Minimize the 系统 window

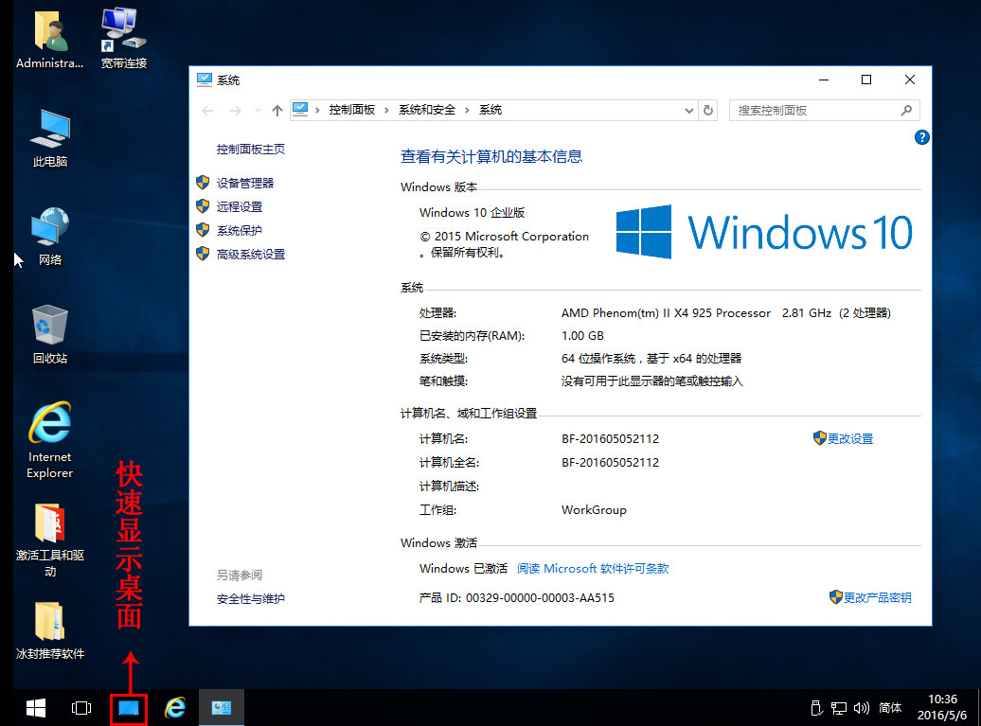(x=824, y=80)
